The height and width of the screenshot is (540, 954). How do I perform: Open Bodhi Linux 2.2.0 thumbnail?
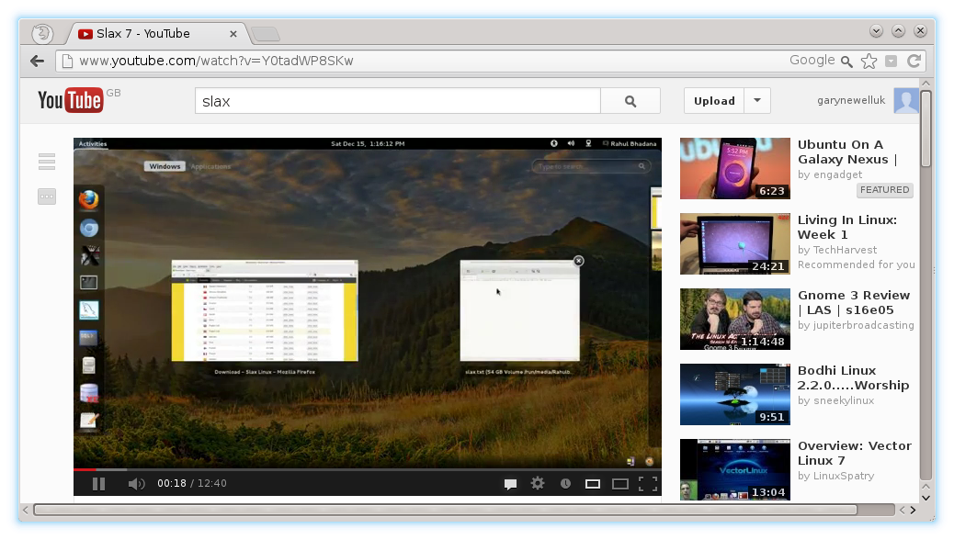735,395
